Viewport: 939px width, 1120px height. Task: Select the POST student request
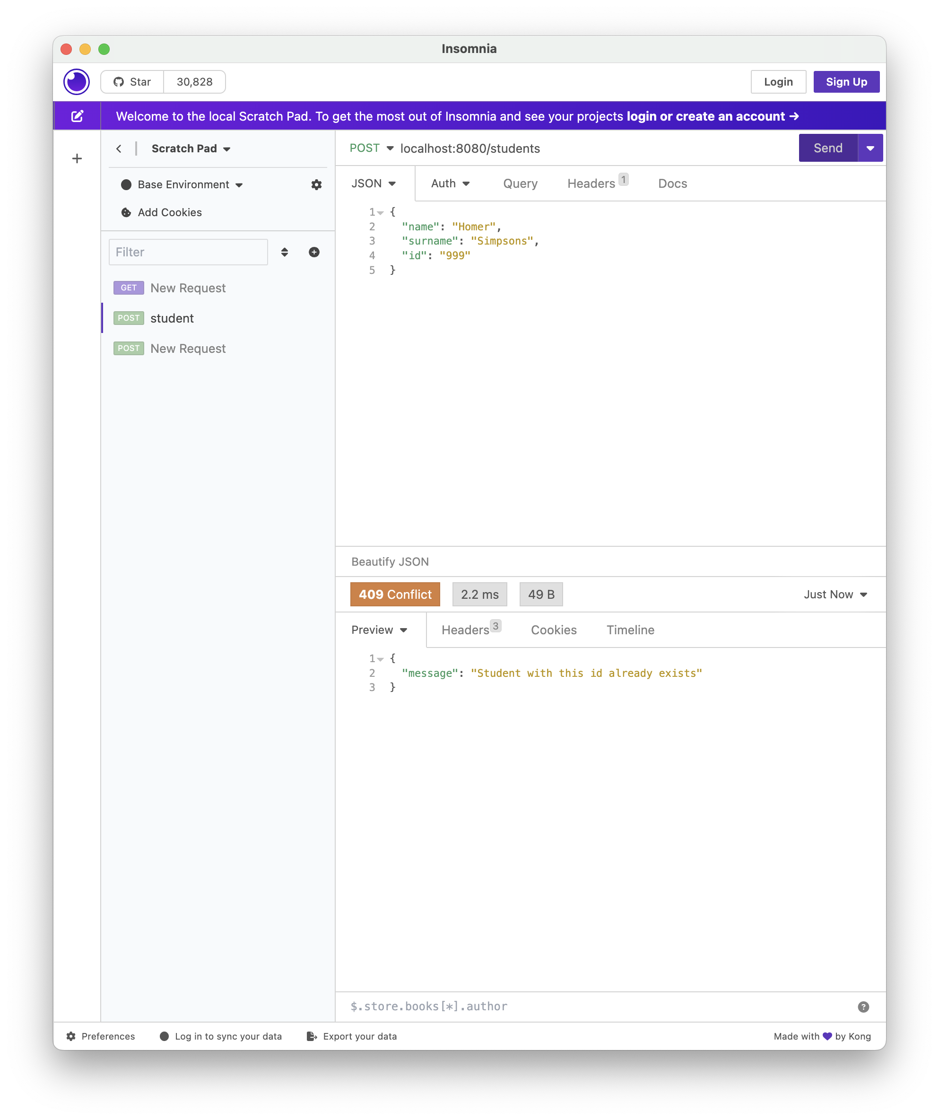(218, 318)
